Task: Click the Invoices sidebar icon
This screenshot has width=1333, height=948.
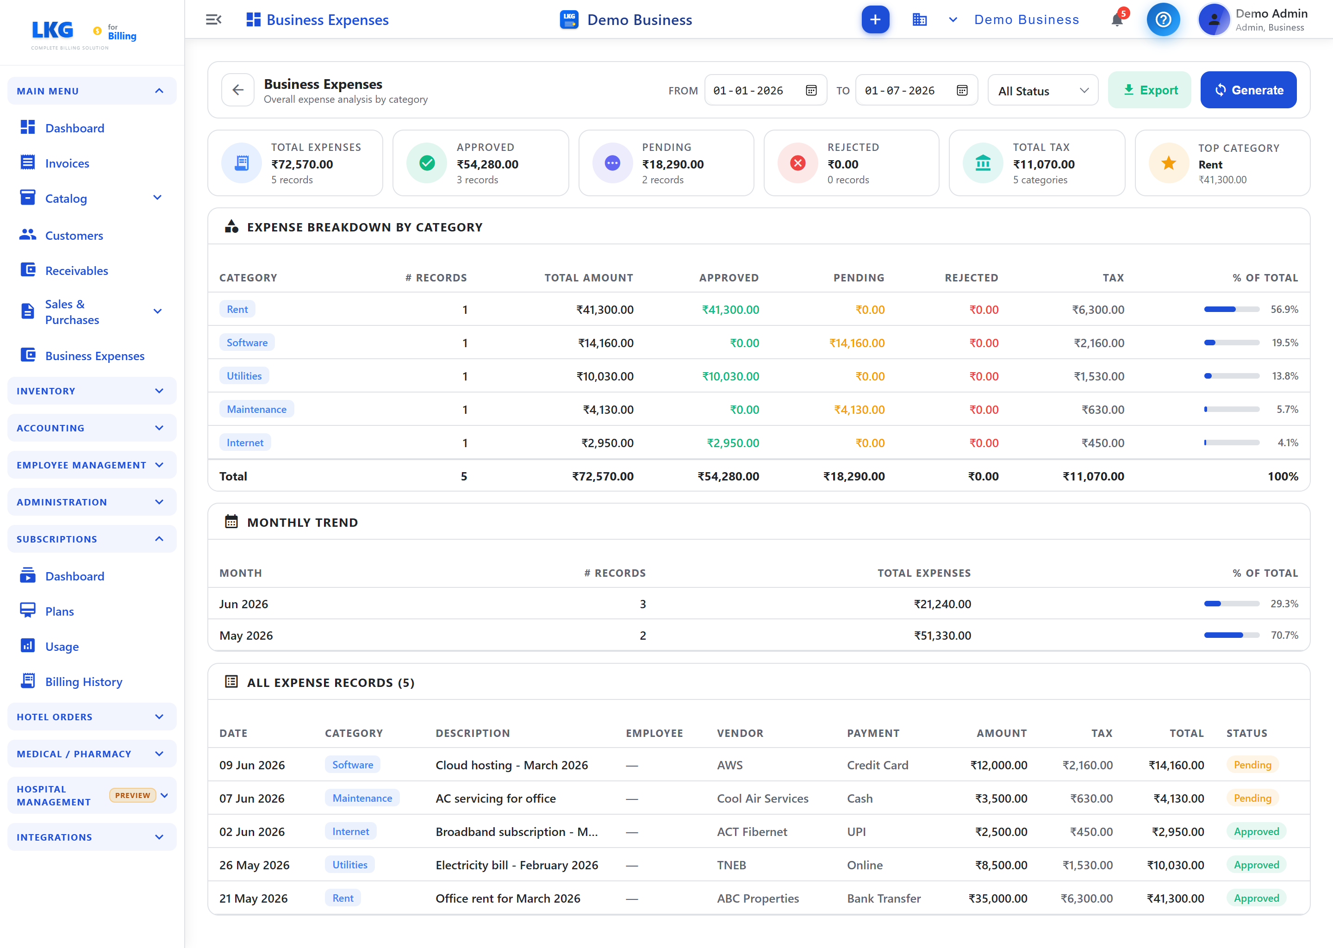Action: 27,163
